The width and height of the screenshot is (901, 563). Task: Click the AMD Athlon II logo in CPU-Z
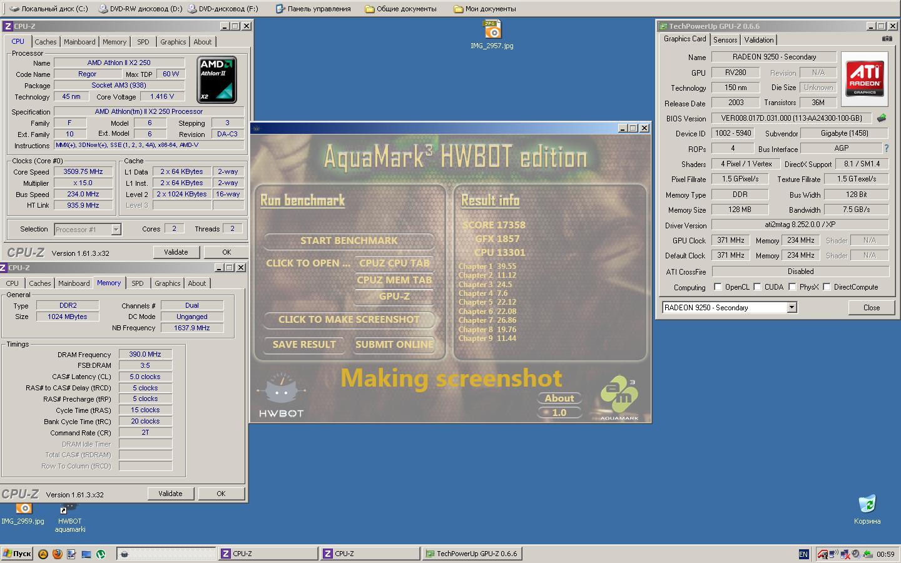tap(216, 80)
